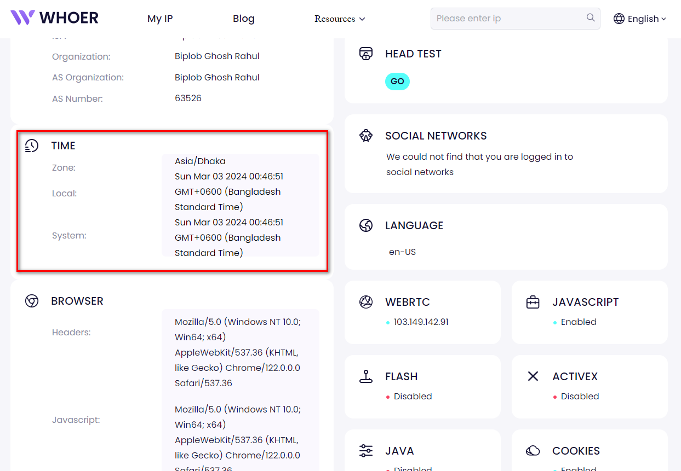Click the Cookies section icon
The height and width of the screenshot is (471, 681).
pos(533,451)
